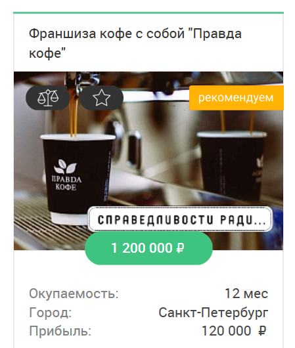Click the green 1 200 000 ₽ price button
Screen dimensions: 295x348
tap(148, 248)
